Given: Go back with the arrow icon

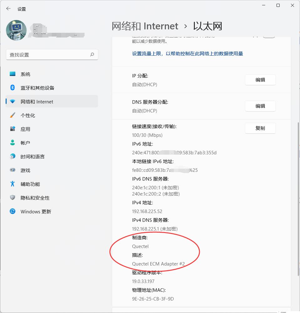Looking at the screenshot, I should coord(8,8).
